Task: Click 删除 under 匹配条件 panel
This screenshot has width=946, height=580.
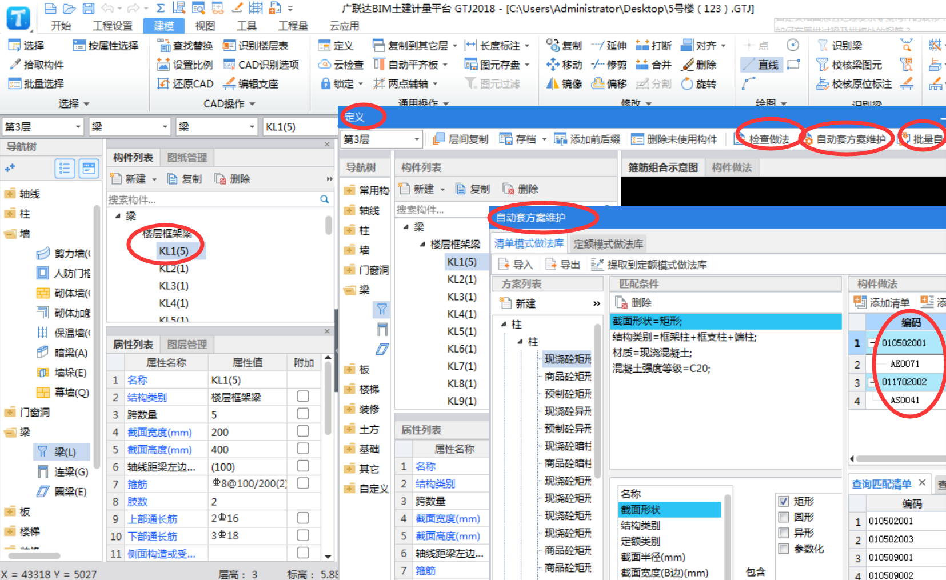Action: pyautogui.click(x=634, y=303)
